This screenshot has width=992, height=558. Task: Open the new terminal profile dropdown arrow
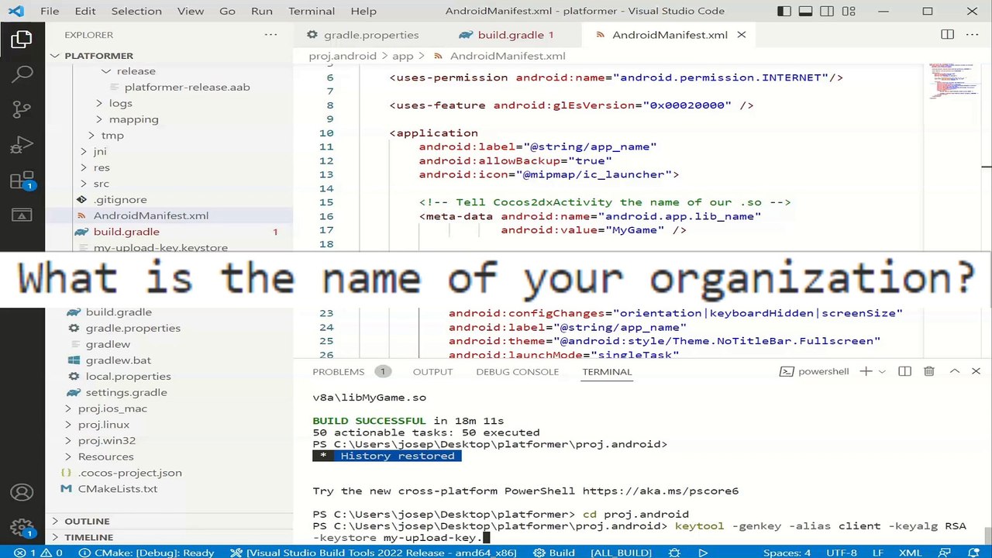(882, 372)
